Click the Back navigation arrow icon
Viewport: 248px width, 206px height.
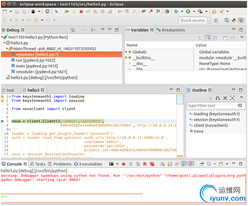pos(36,20)
